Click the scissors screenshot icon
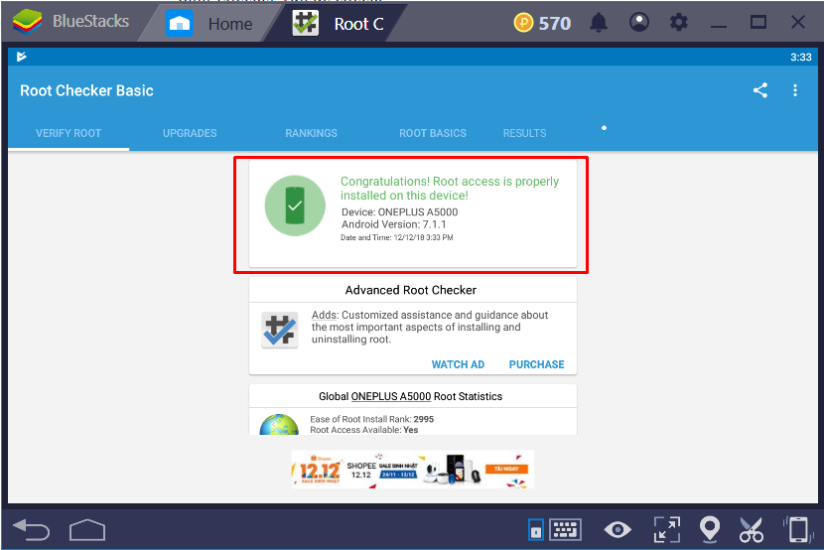This screenshot has width=824, height=550. [751, 529]
